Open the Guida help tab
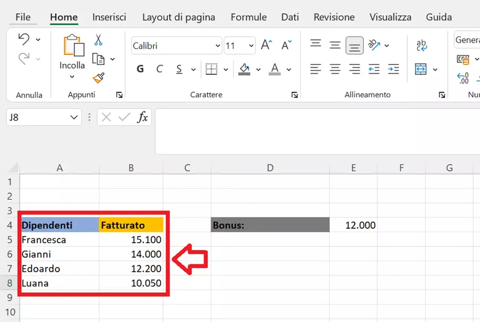The height and width of the screenshot is (322, 480). pyautogui.click(x=439, y=17)
